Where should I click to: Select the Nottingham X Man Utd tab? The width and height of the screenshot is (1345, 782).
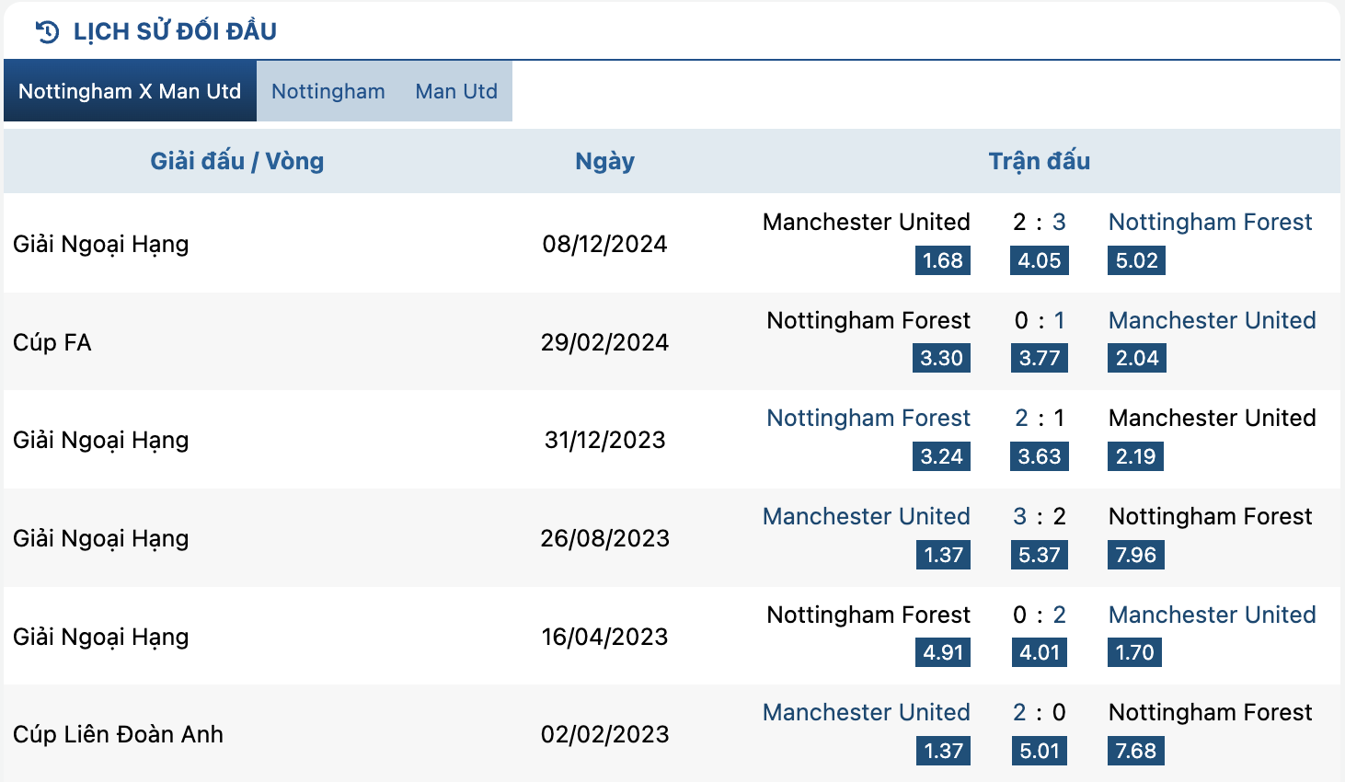click(x=130, y=91)
